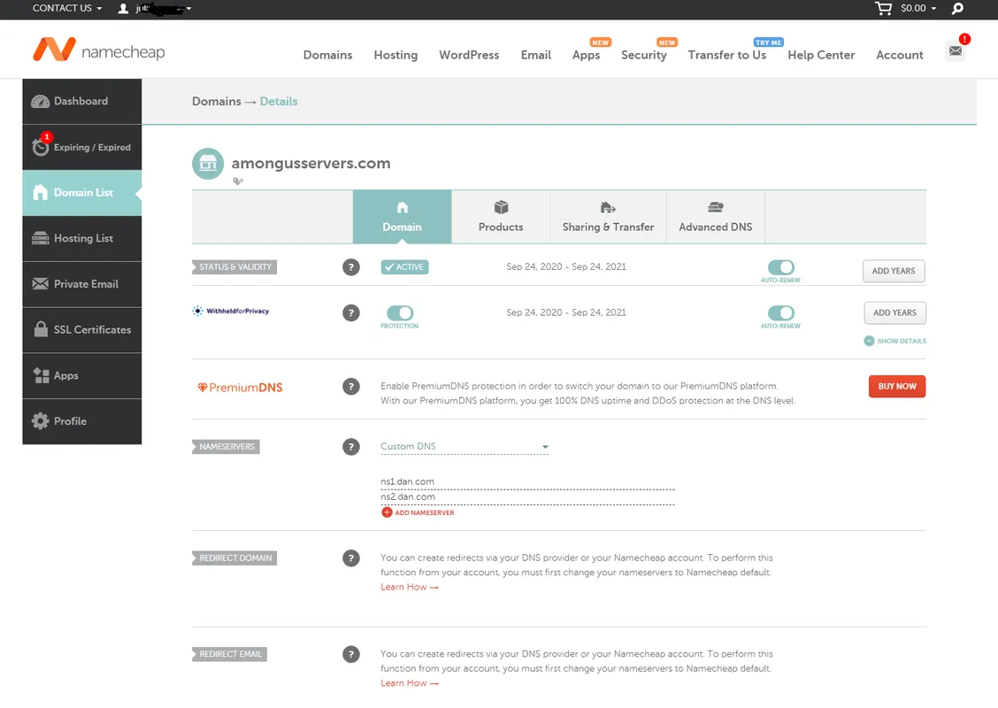Click the ns2.dan.com nameserver field
The width and height of the screenshot is (998, 708).
(x=527, y=497)
